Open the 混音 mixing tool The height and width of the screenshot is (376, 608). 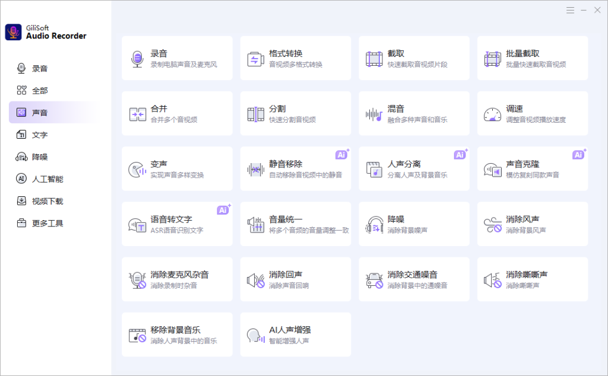pos(414,113)
